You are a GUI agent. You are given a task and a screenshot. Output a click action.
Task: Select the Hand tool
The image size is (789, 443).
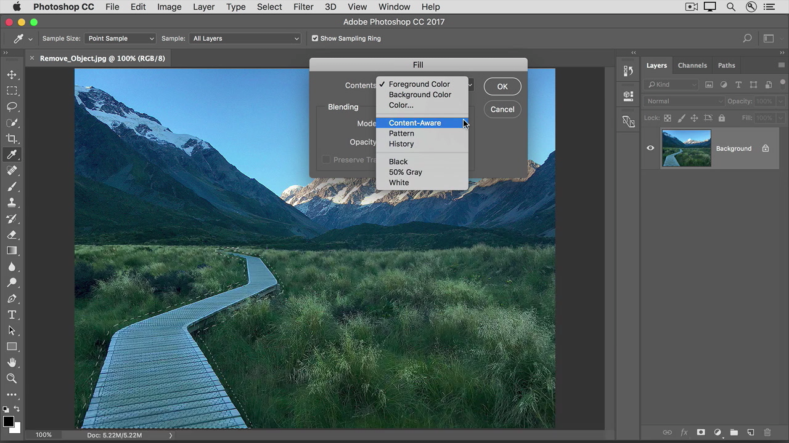[x=12, y=362]
